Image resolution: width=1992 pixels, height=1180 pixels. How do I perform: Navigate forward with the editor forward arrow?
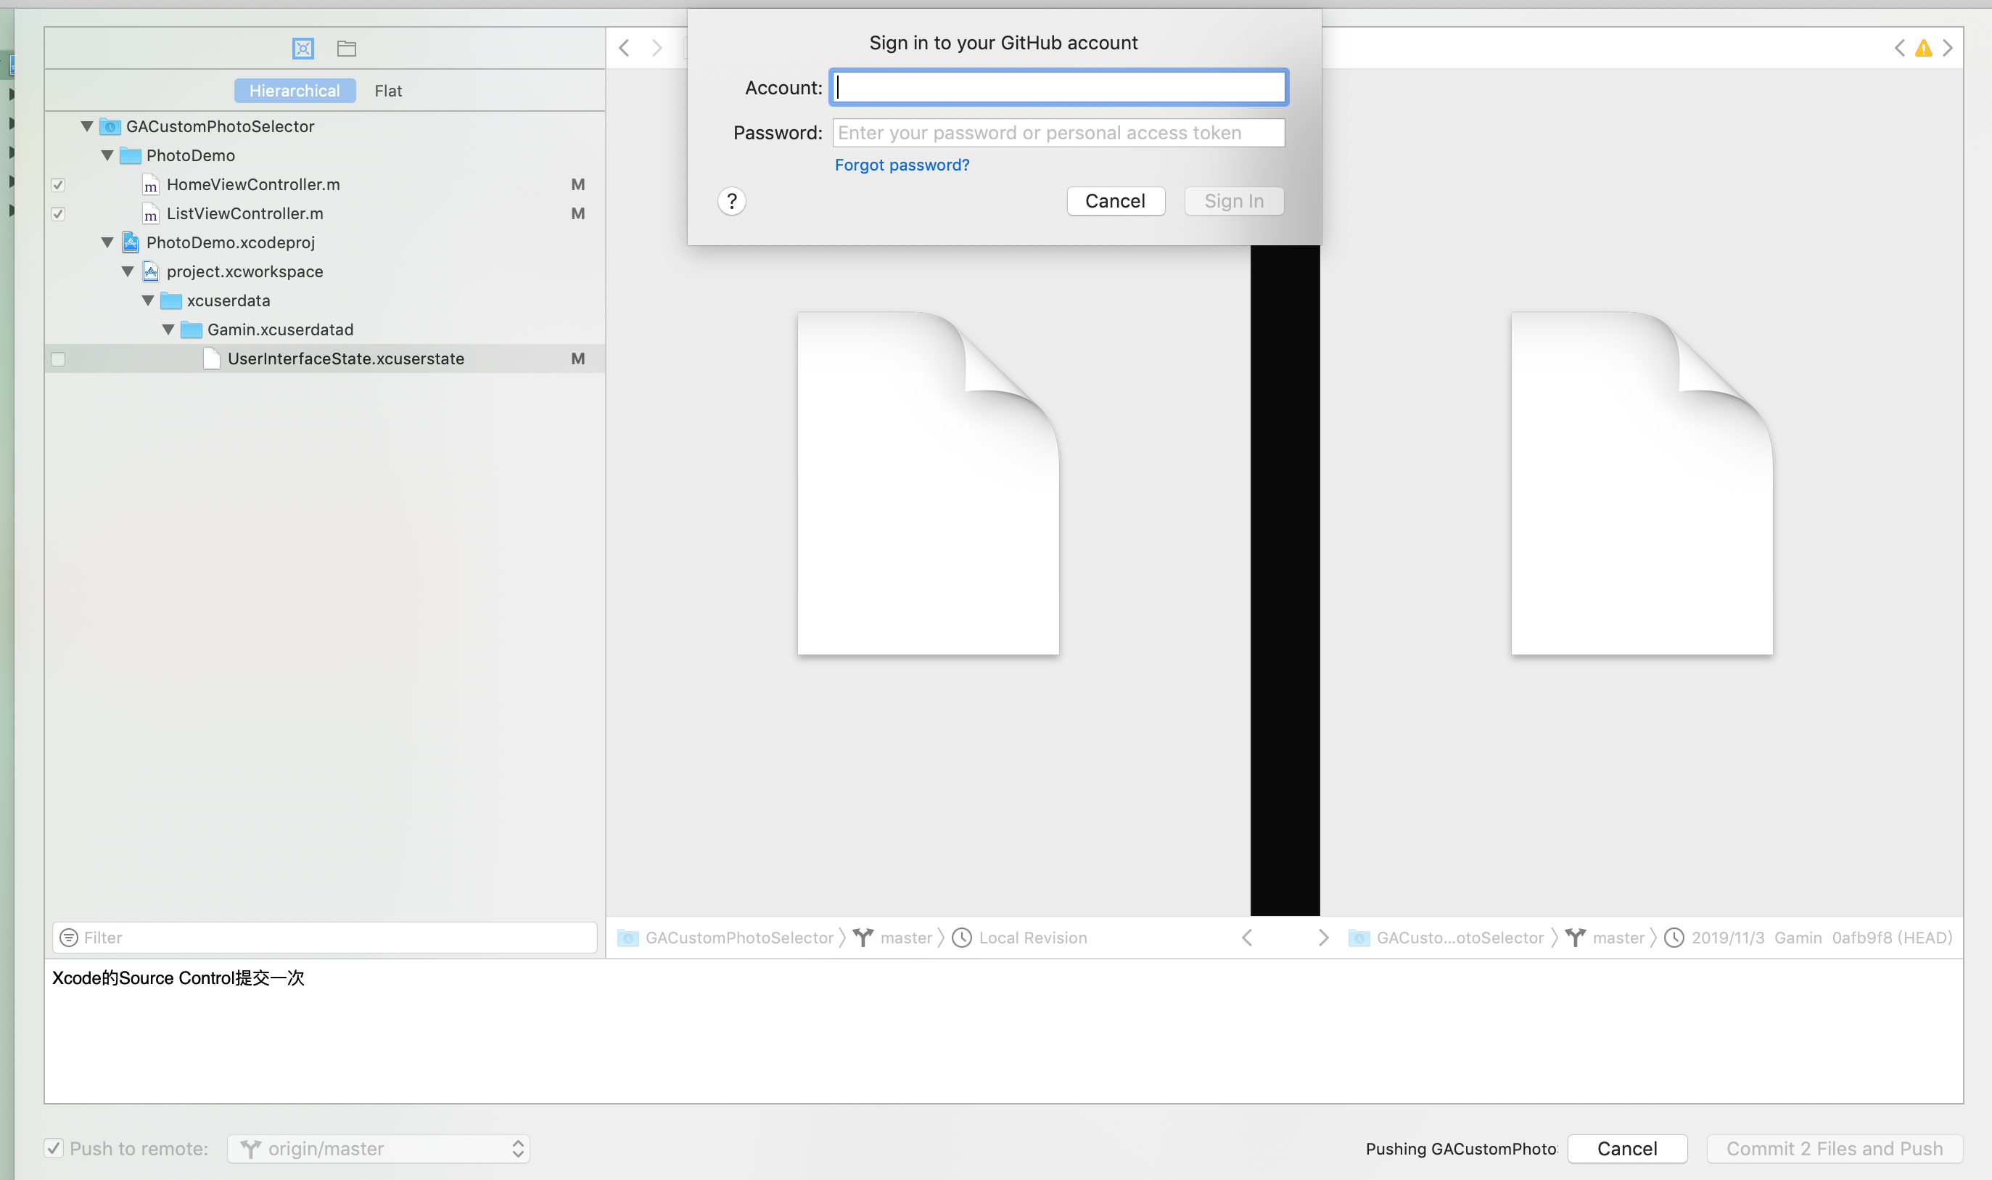[x=657, y=48]
